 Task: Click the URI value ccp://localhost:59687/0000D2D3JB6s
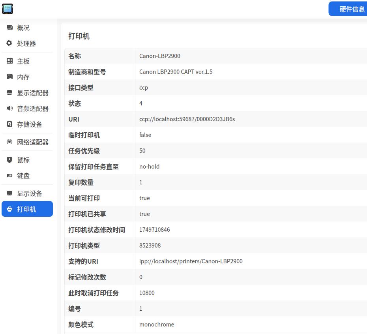pyautogui.click(x=187, y=119)
